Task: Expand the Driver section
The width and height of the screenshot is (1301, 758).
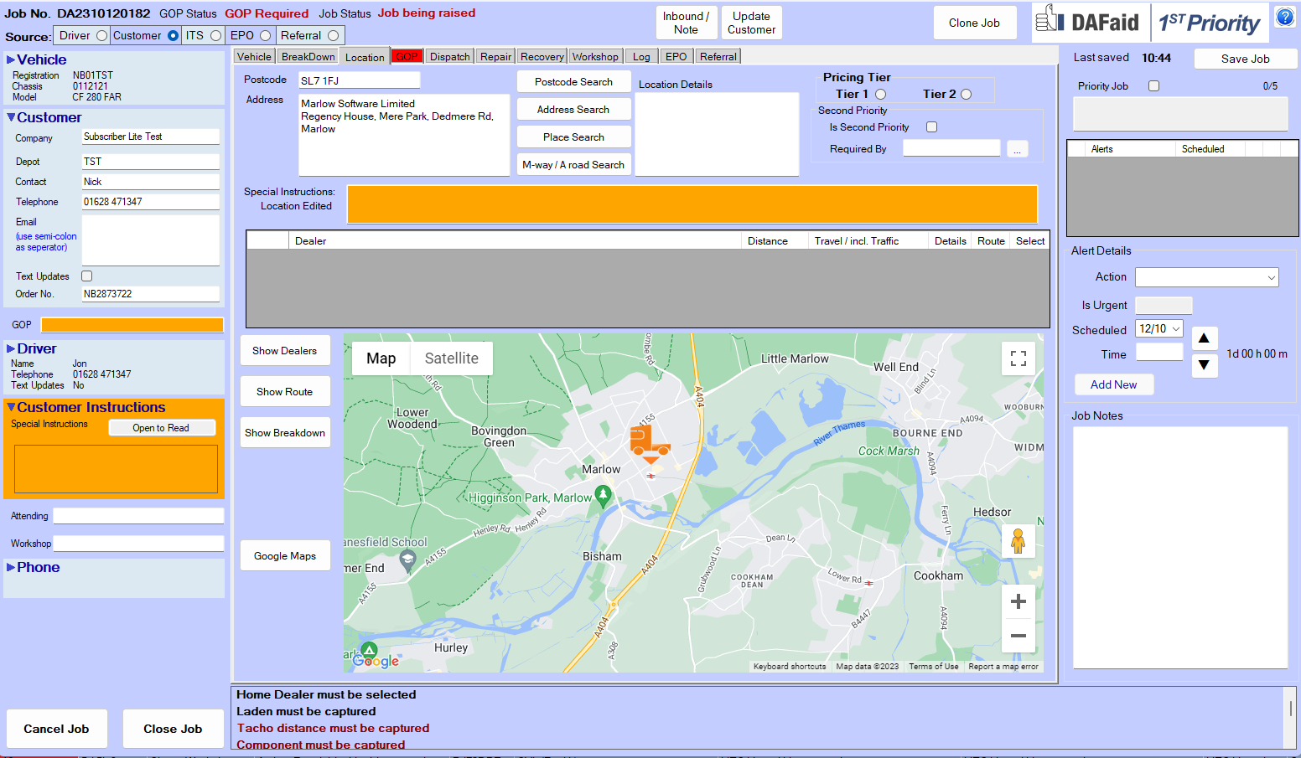Action: click(x=11, y=349)
